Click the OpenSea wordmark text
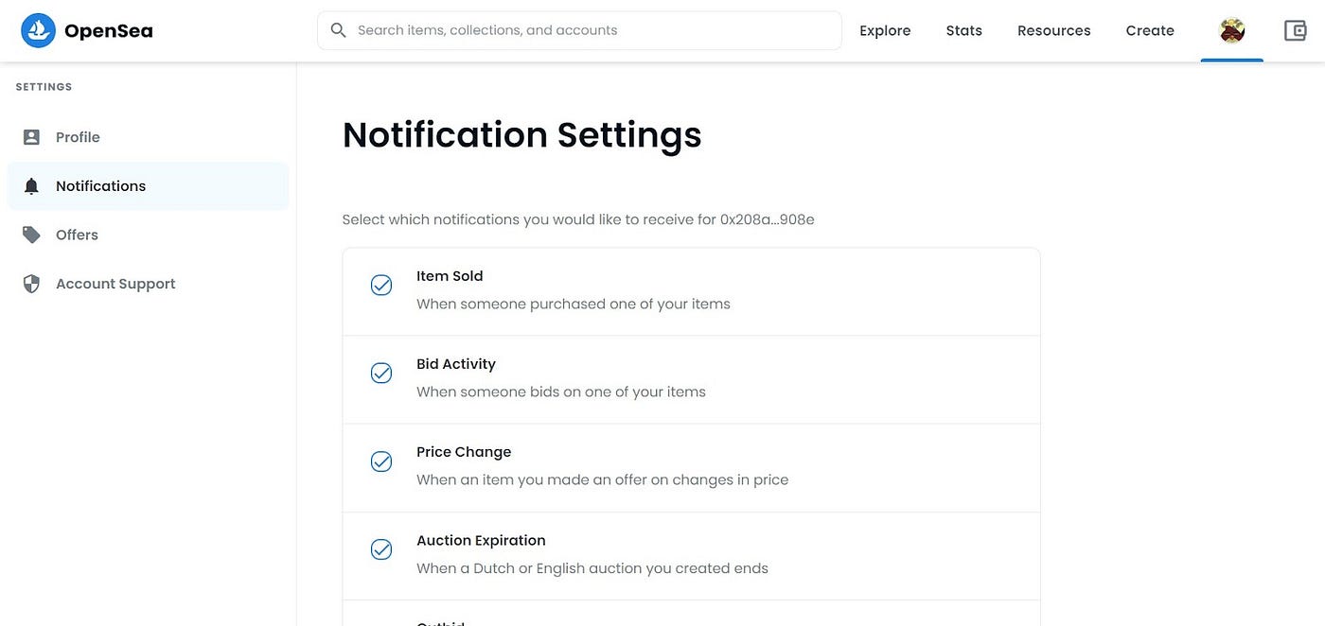1325x626 pixels. click(108, 30)
